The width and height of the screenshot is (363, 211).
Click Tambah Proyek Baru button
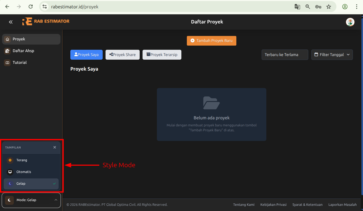pos(211,41)
